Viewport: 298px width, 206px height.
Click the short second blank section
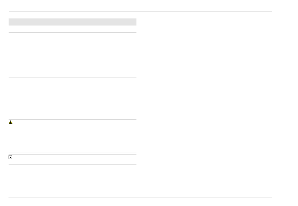coord(72,68)
